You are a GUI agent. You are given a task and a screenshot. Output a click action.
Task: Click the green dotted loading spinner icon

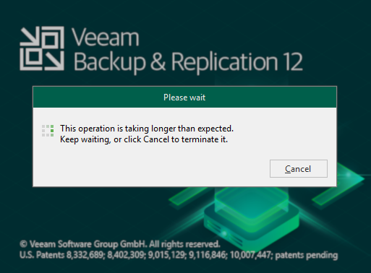point(48,131)
